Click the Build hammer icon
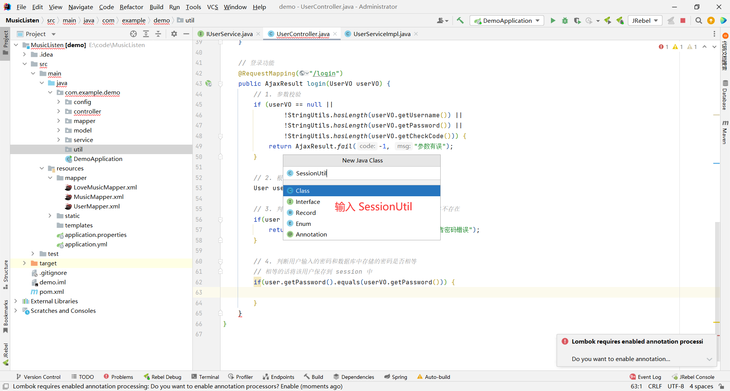Viewport: 730px width, 391px height. [x=460, y=20]
